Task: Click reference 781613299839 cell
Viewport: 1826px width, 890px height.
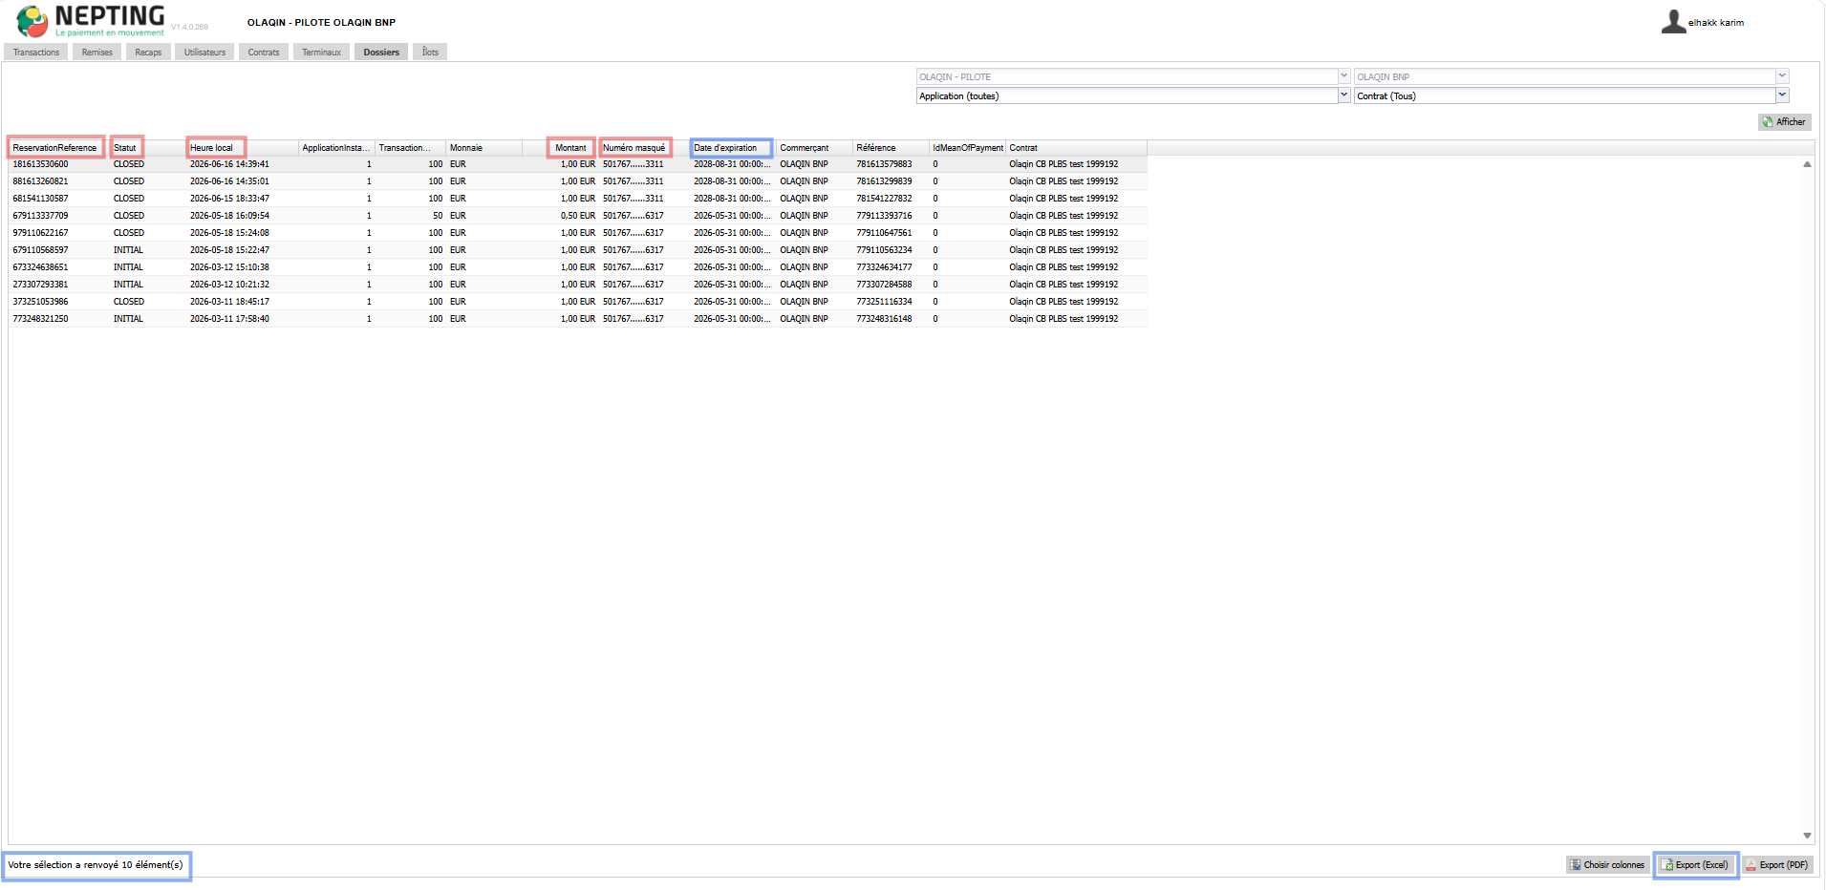Action: (x=884, y=181)
